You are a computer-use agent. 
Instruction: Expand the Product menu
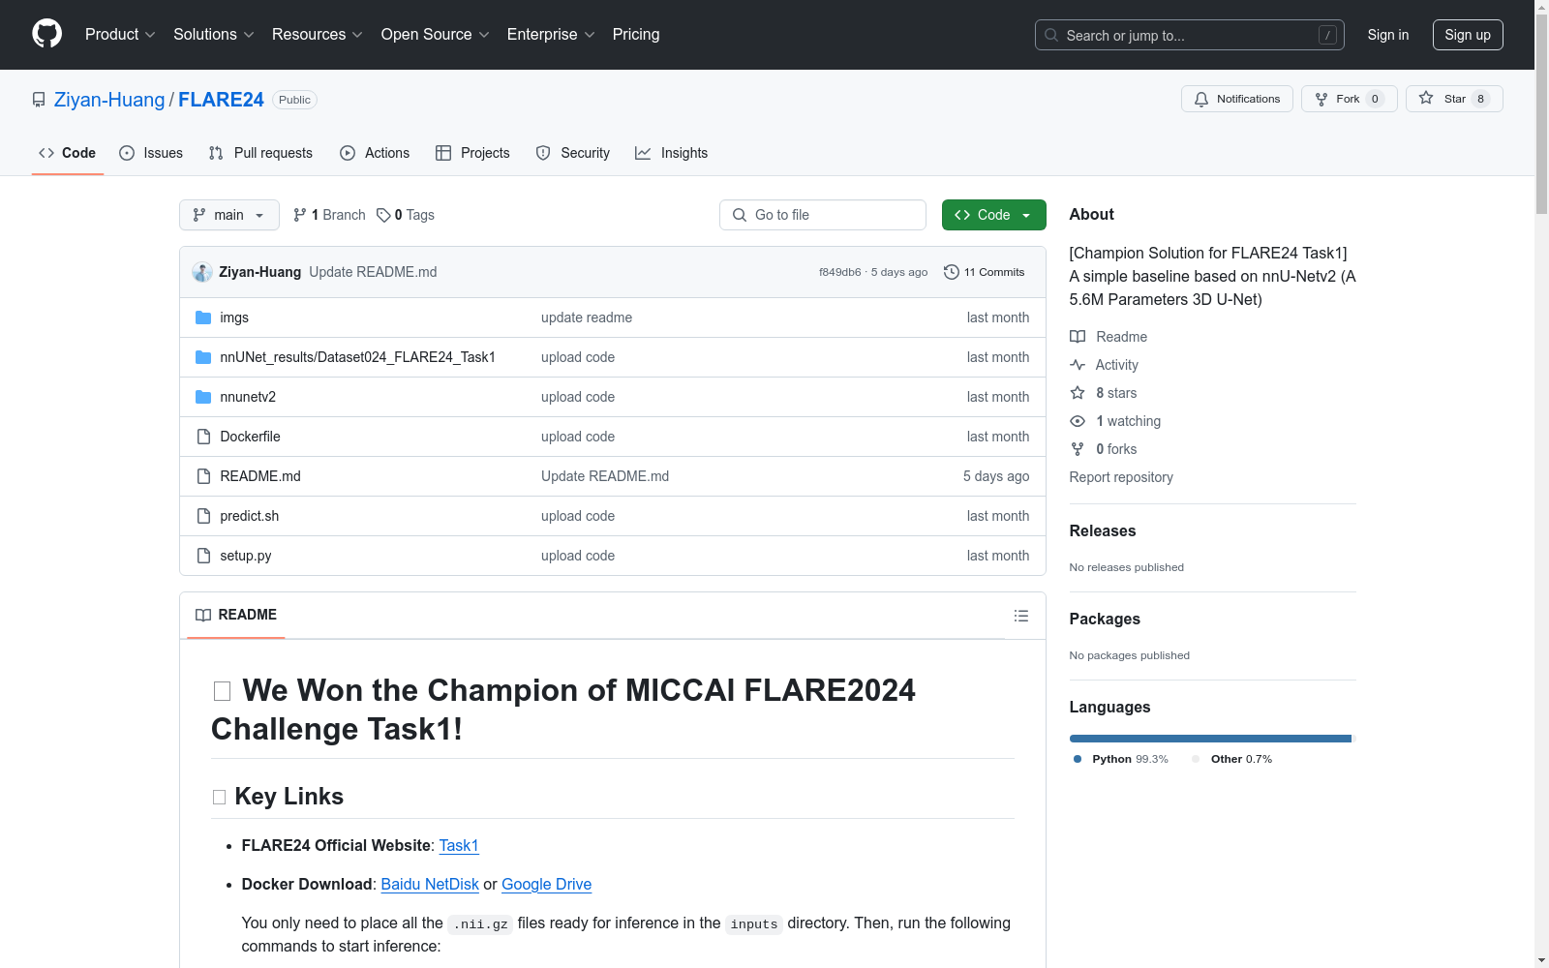tap(120, 35)
